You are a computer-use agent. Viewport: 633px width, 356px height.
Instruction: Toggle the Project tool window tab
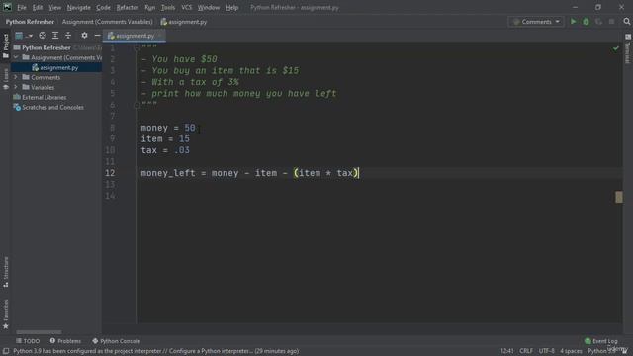point(5,45)
